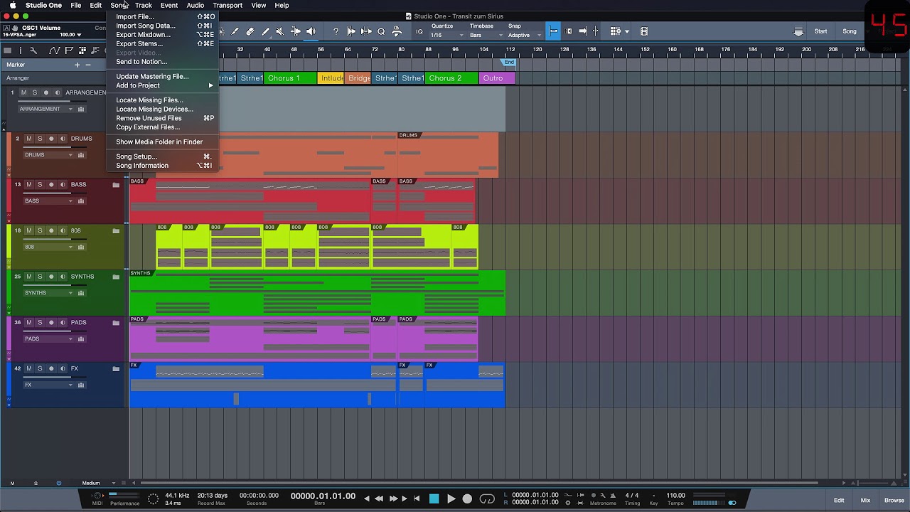Click the Start page button

click(820, 31)
